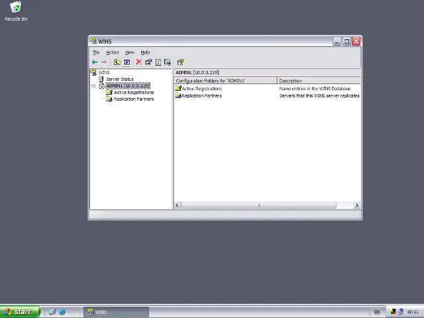The height and width of the screenshot is (318, 424).
Task: Open the Recycle Bin desktop icon
Action: click(x=16, y=7)
